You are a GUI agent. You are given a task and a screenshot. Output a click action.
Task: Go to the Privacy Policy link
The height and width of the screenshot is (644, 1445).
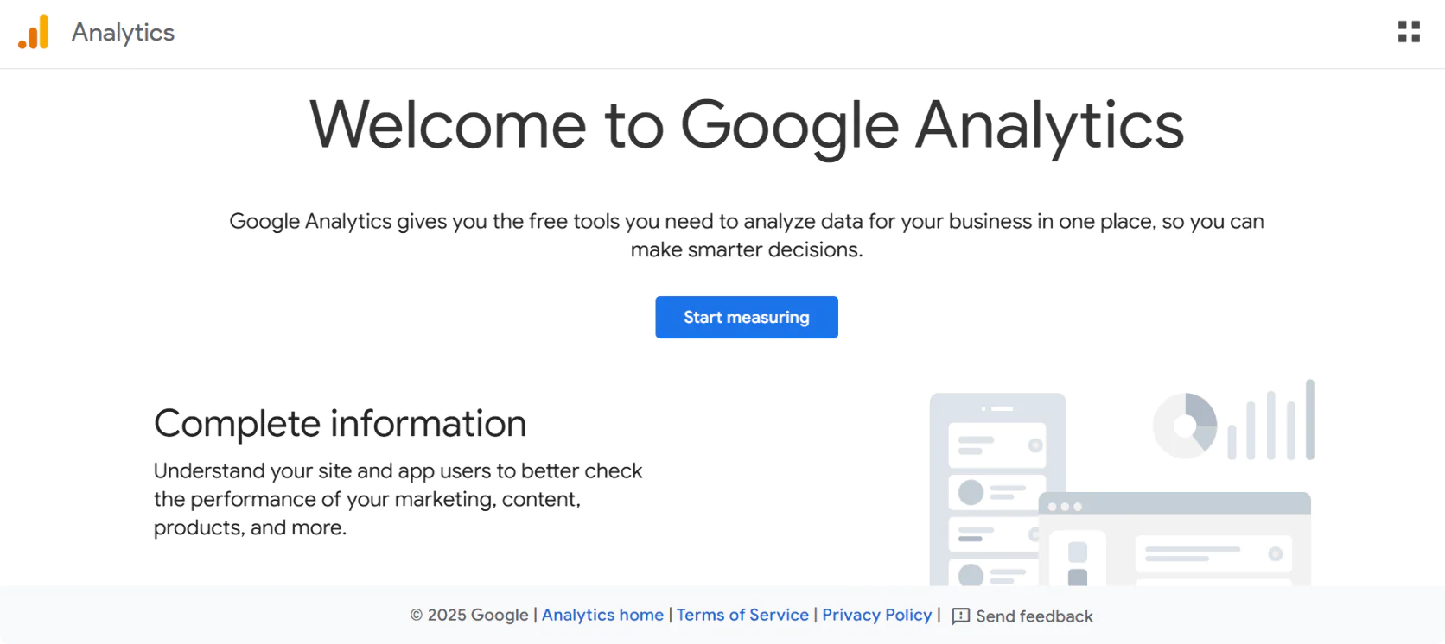(876, 615)
